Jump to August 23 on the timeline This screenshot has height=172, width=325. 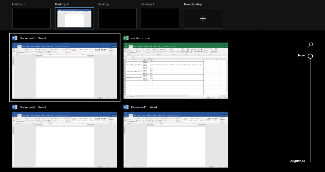[x=298, y=161]
